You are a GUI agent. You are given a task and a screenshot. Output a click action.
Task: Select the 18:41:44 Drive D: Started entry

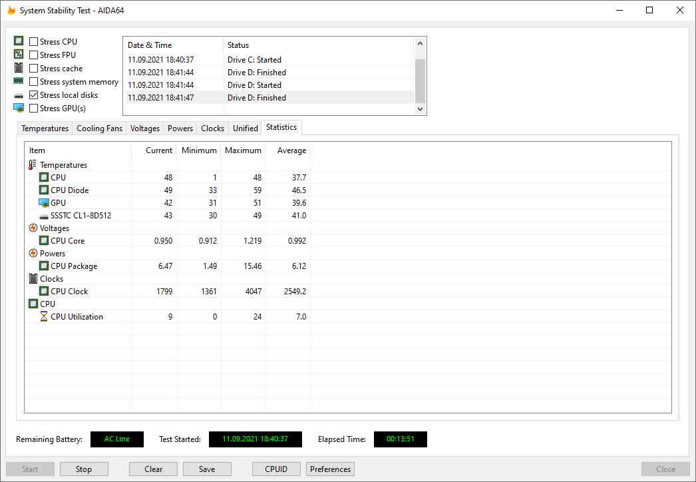coord(269,85)
